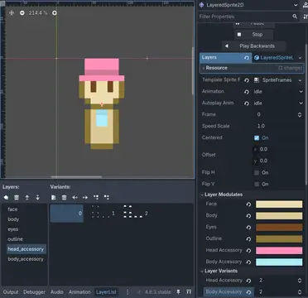308x298 pixels.
Task: Enable the Flip V checkbox
Action: (x=257, y=184)
